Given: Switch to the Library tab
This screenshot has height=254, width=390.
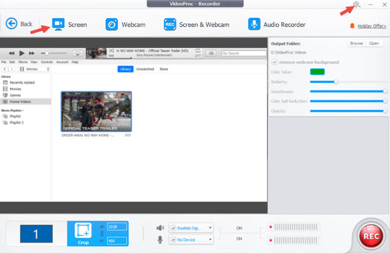Looking at the screenshot, I should 125,69.
